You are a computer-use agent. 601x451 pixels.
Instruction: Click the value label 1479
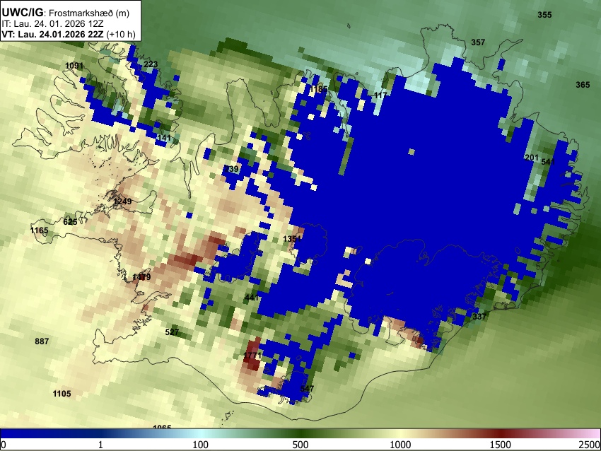(x=141, y=277)
